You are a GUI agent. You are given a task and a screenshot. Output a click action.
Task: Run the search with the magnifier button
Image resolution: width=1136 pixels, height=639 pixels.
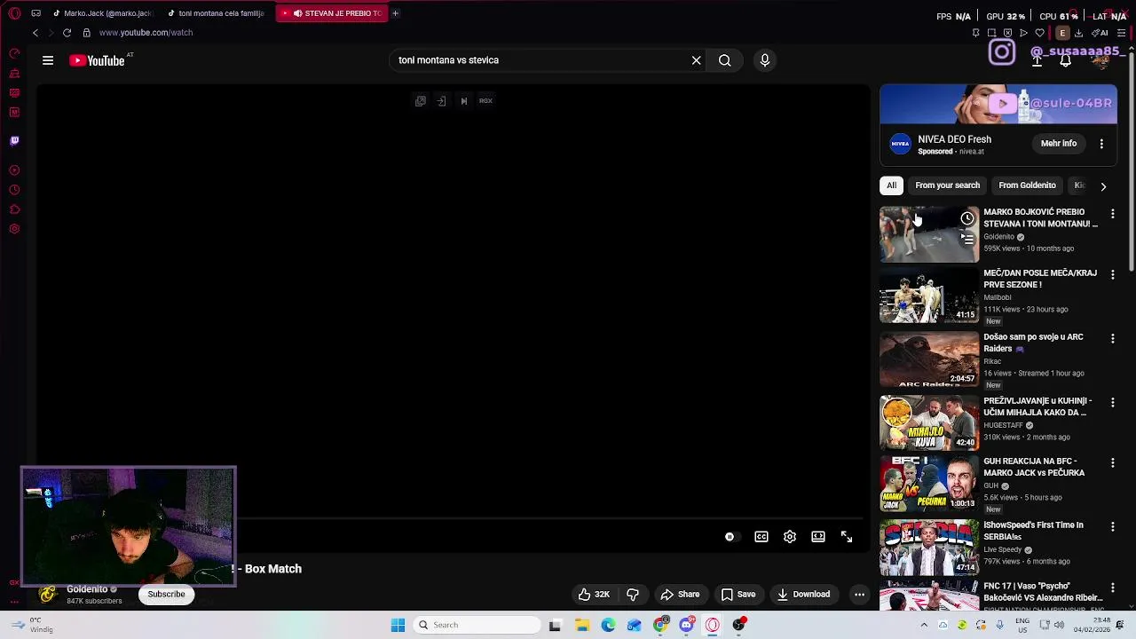pyautogui.click(x=725, y=60)
